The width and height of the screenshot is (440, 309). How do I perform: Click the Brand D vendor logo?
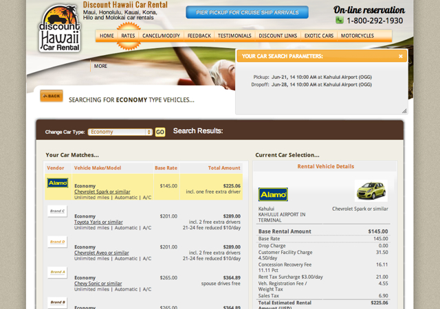tap(57, 242)
